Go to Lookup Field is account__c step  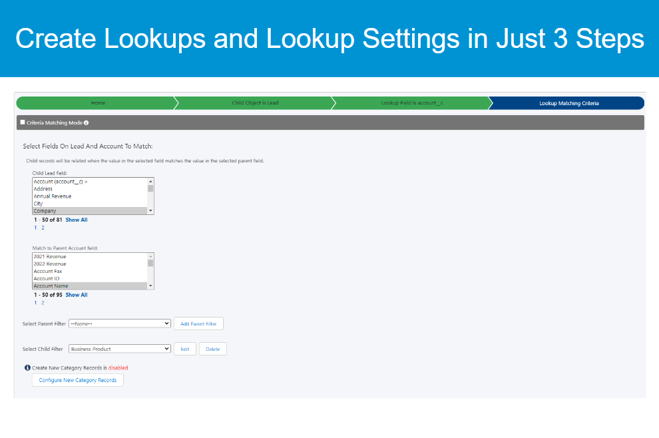point(412,103)
